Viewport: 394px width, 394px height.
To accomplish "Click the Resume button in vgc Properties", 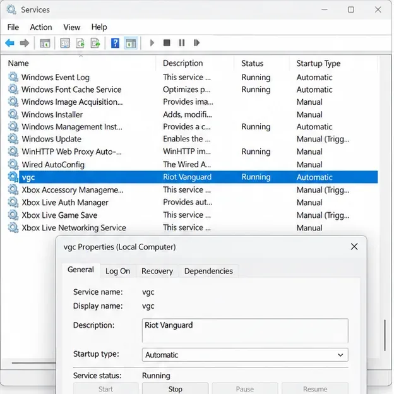I will point(315,388).
